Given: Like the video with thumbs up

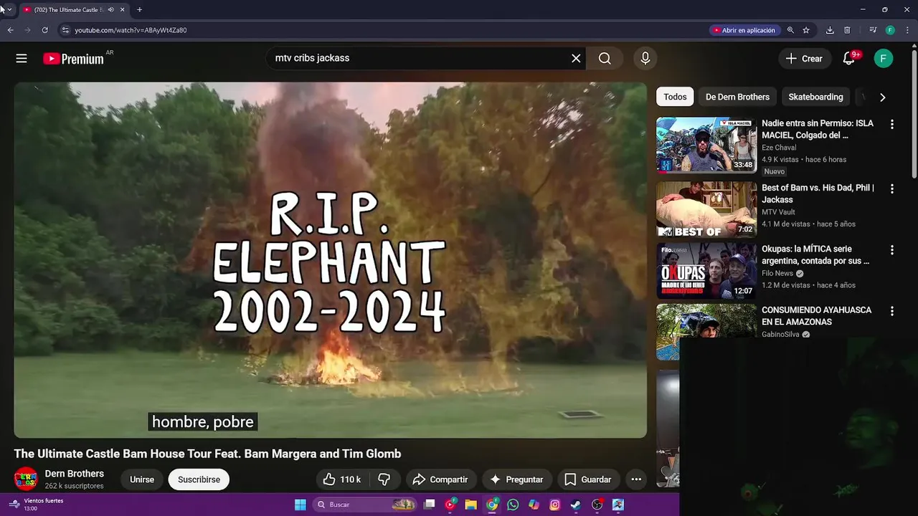Looking at the screenshot, I should click(343, 479).
